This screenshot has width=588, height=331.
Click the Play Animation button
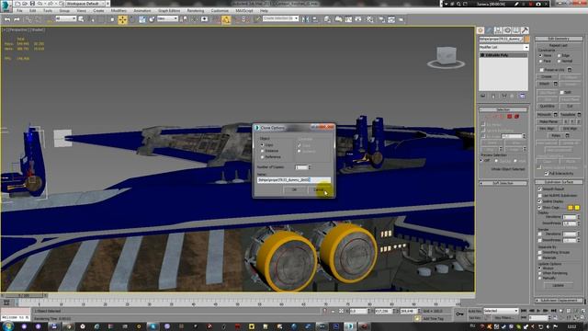[x=538, y=311]
